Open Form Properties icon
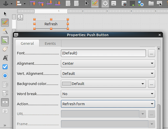The width and height of the screenshot is (168, 129). click(114, 3)
